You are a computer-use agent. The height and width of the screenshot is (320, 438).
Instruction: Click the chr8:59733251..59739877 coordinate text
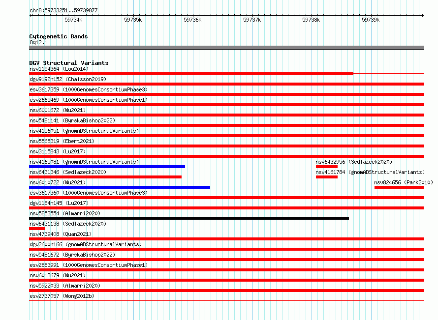click(63, 11)
